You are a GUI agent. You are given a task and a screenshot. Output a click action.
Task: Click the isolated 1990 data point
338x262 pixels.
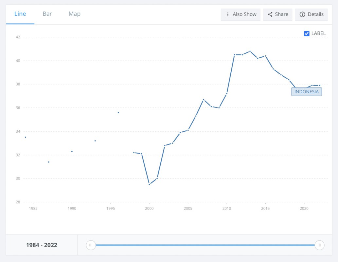[72, 151]
